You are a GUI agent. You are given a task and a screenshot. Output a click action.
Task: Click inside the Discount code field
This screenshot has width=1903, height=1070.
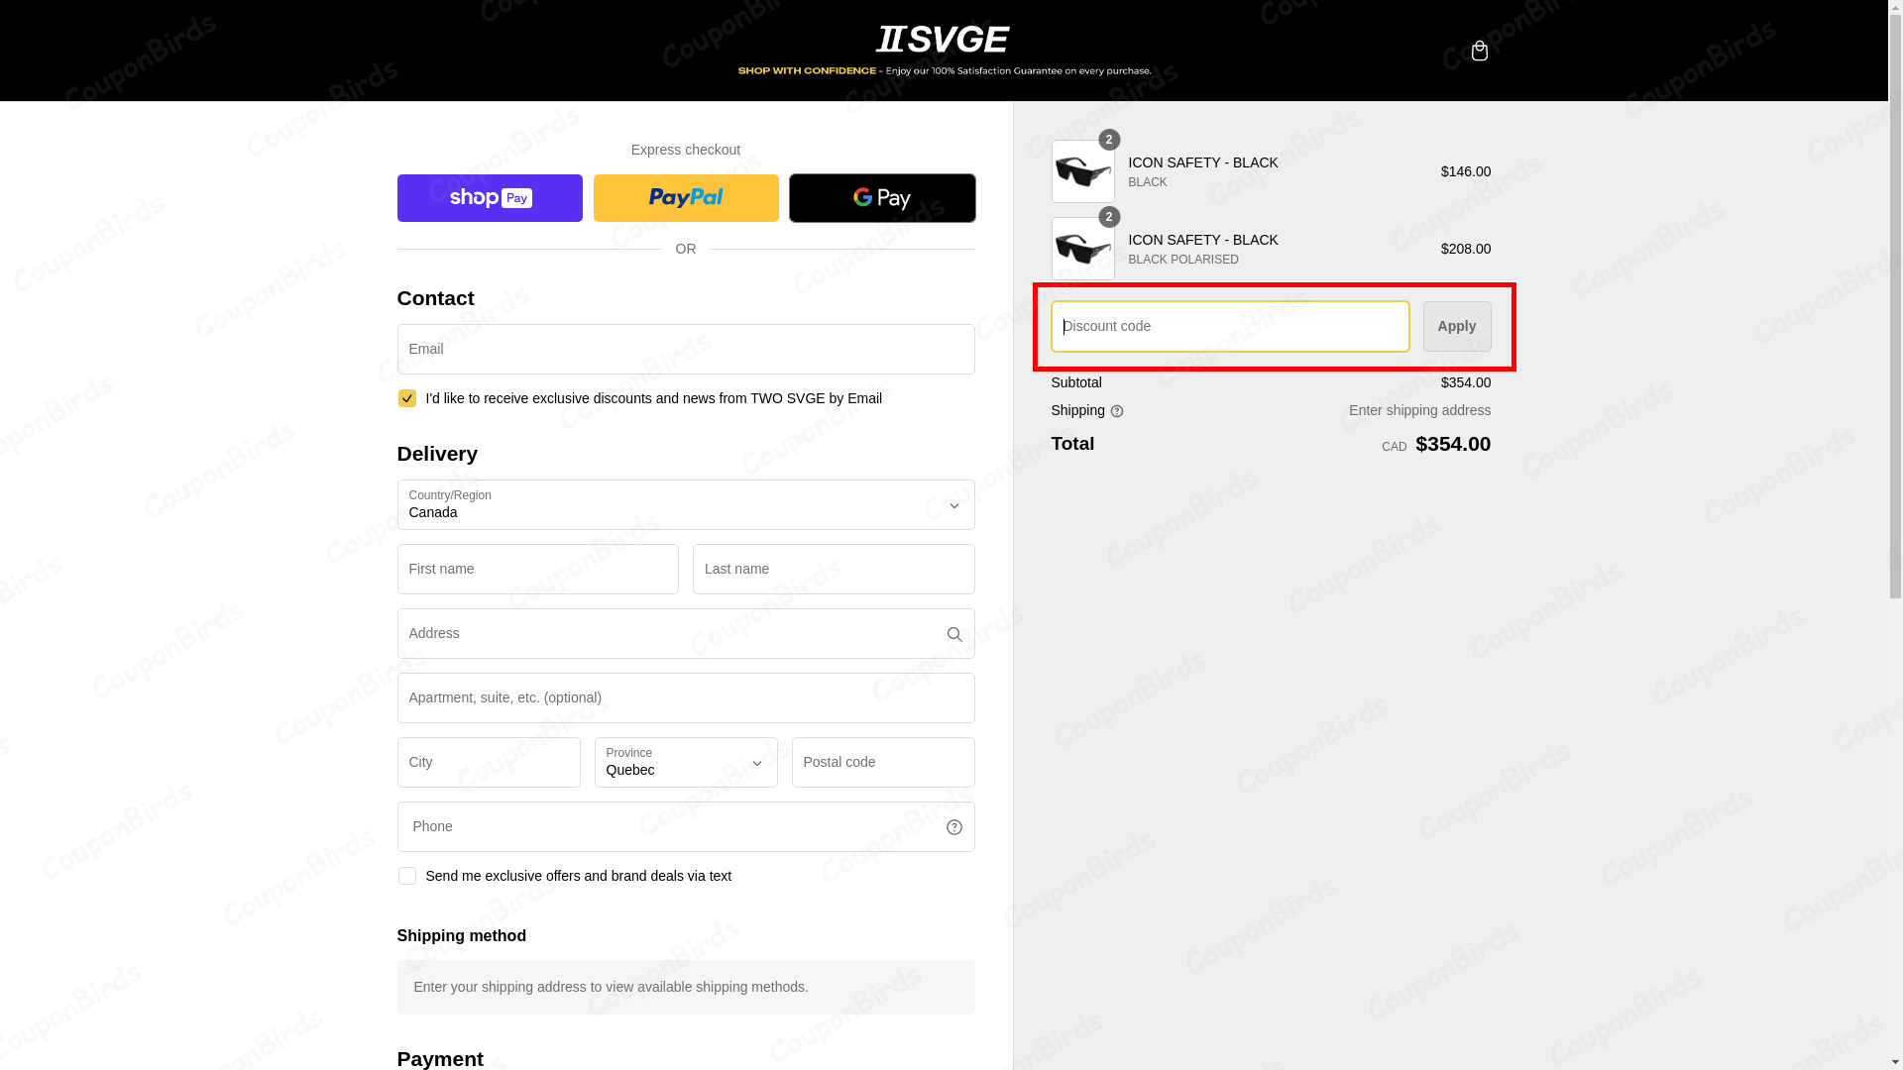tap(1229, 325)
